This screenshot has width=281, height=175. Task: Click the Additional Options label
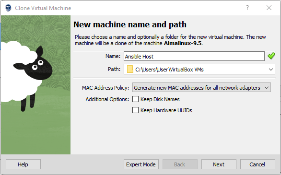(x=107, y=99)
